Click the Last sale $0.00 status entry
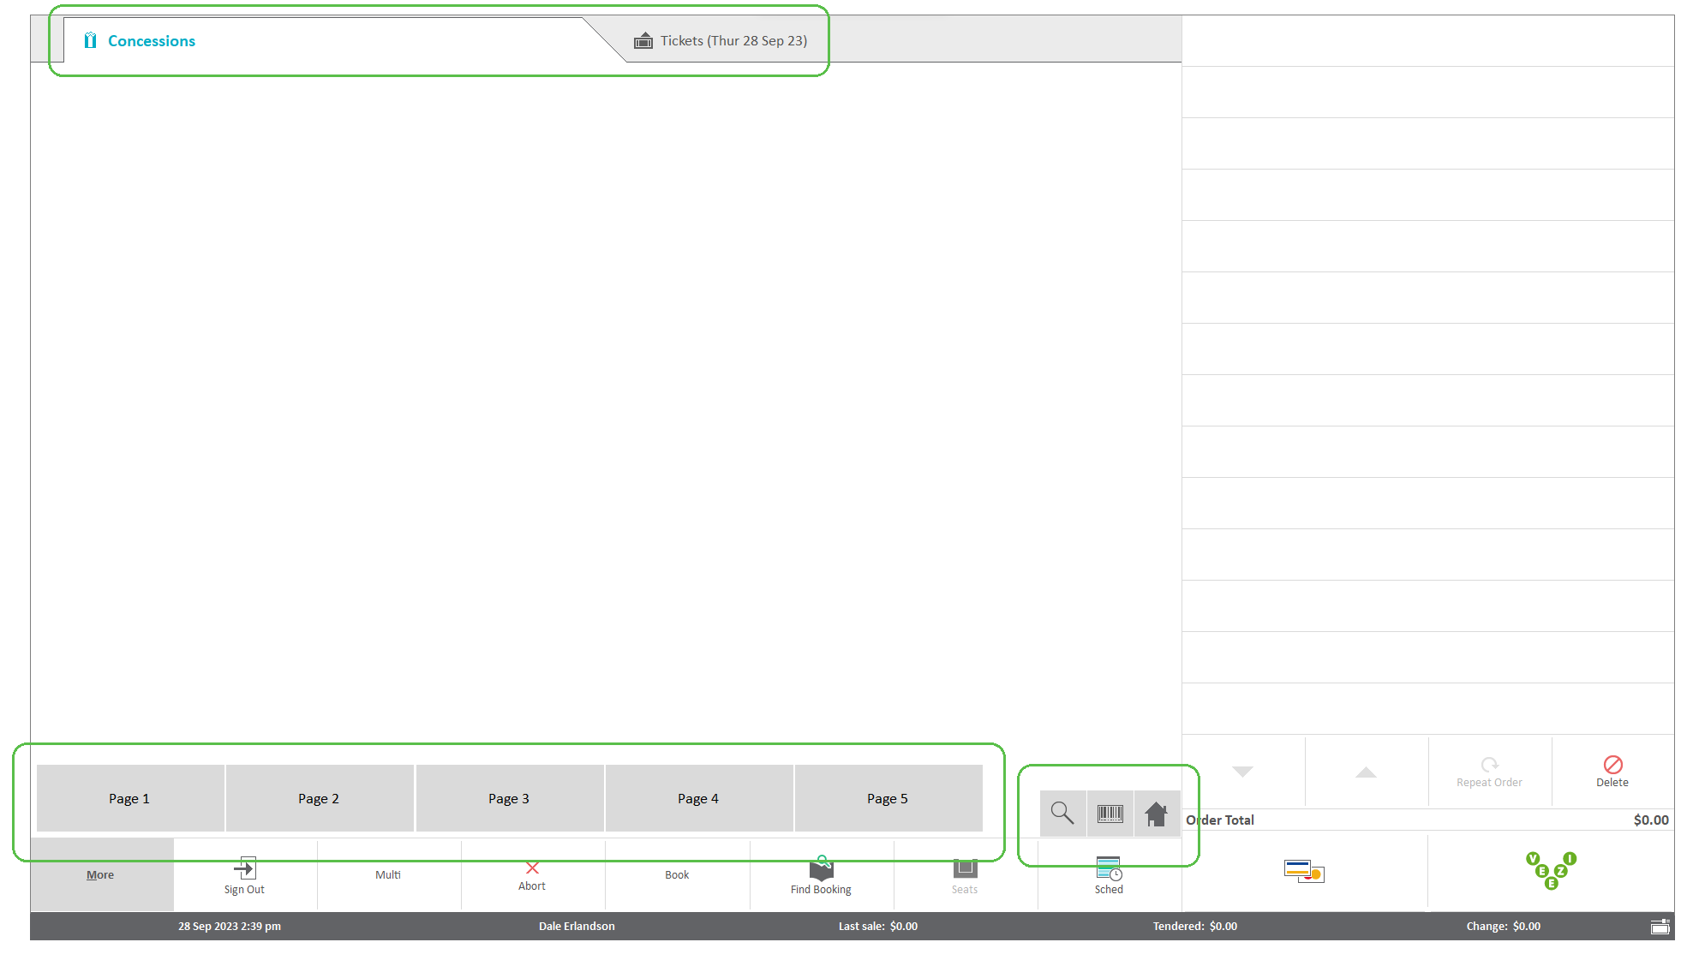 (878, 926)
